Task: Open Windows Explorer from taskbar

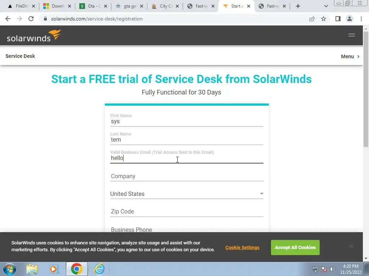Action: point(32,269)
